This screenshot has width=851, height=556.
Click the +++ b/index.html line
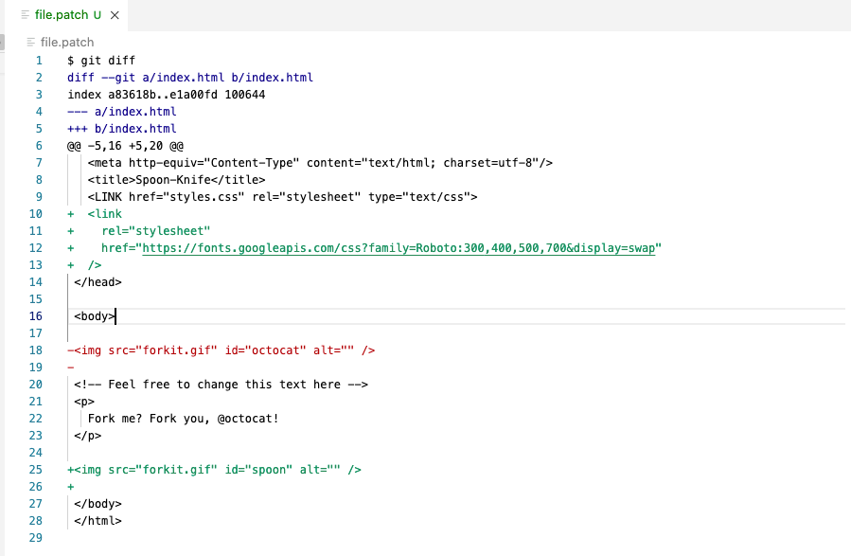[121, 129]
